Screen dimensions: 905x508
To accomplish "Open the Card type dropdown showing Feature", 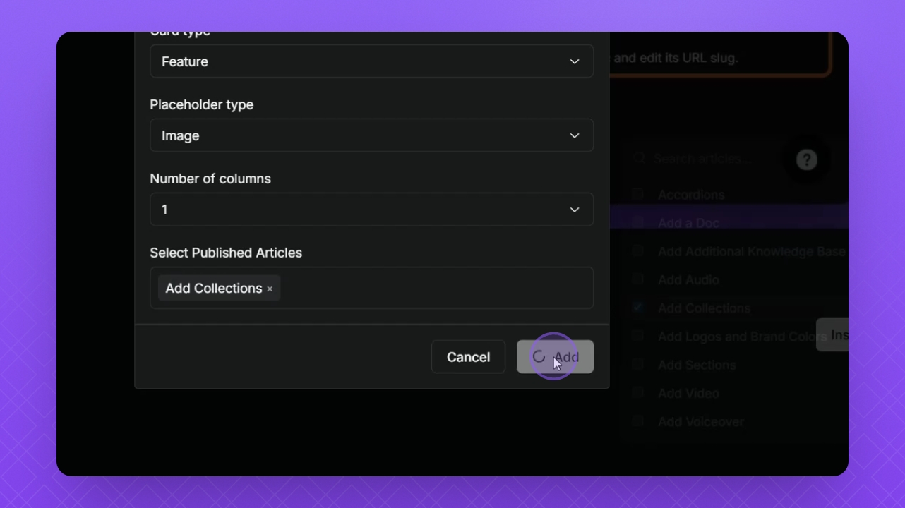I will [371, 61].
